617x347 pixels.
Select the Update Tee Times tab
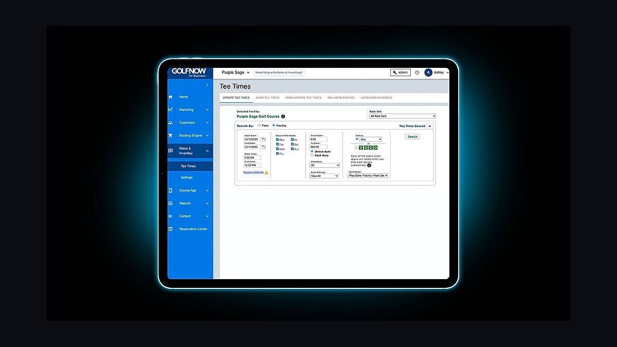pos(236,98)
